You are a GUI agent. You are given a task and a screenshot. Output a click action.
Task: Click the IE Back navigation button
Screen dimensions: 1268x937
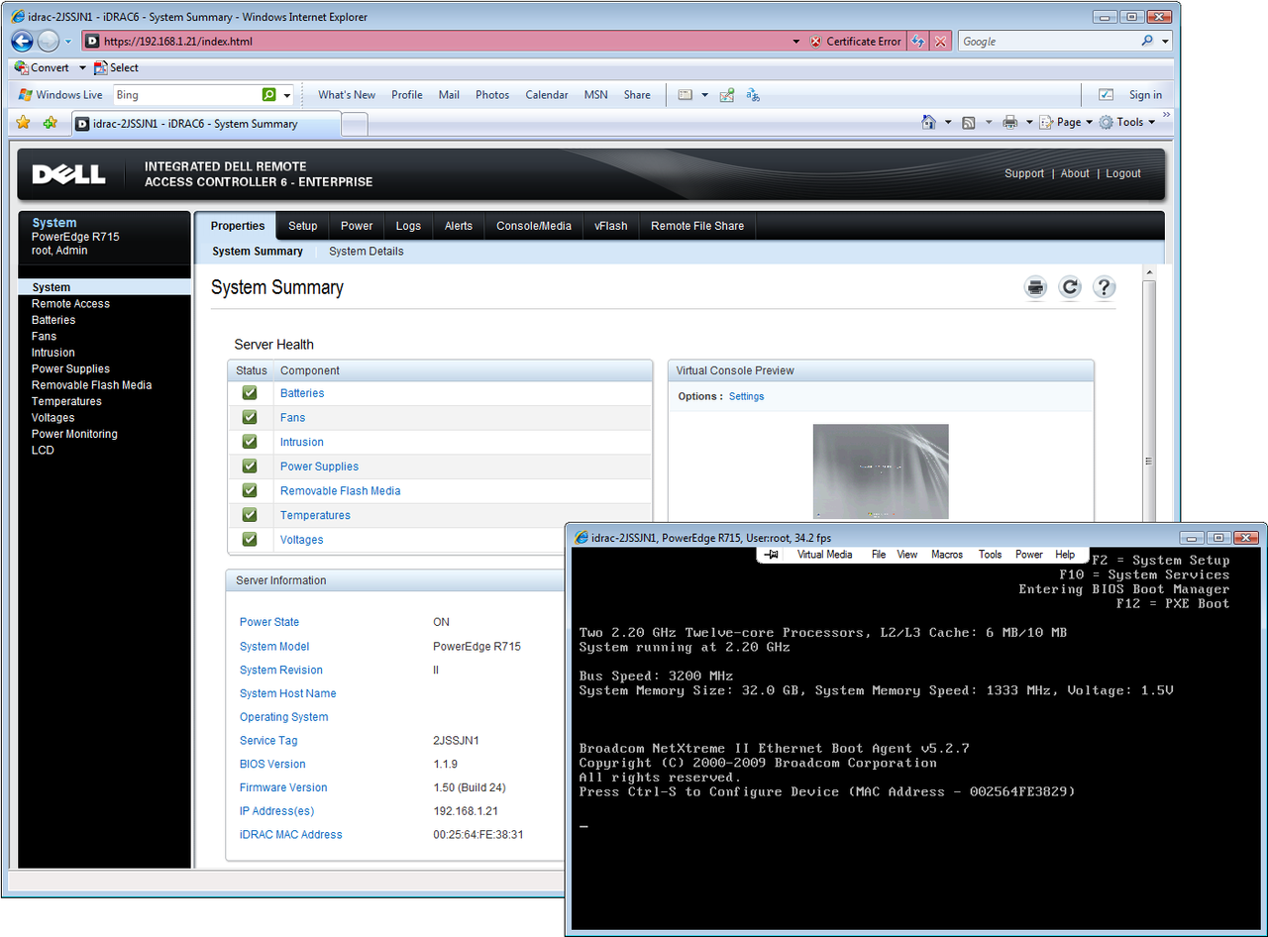pyautogui.click(x=23, y=41)
